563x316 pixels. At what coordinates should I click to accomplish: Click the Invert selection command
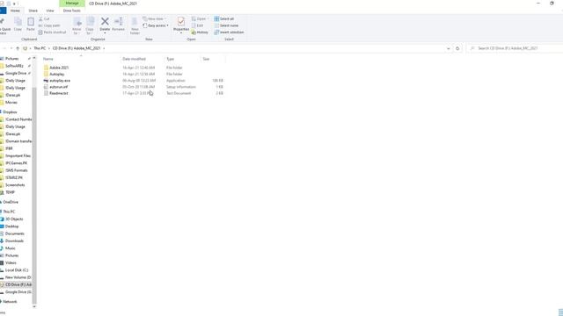coord(229,32)
